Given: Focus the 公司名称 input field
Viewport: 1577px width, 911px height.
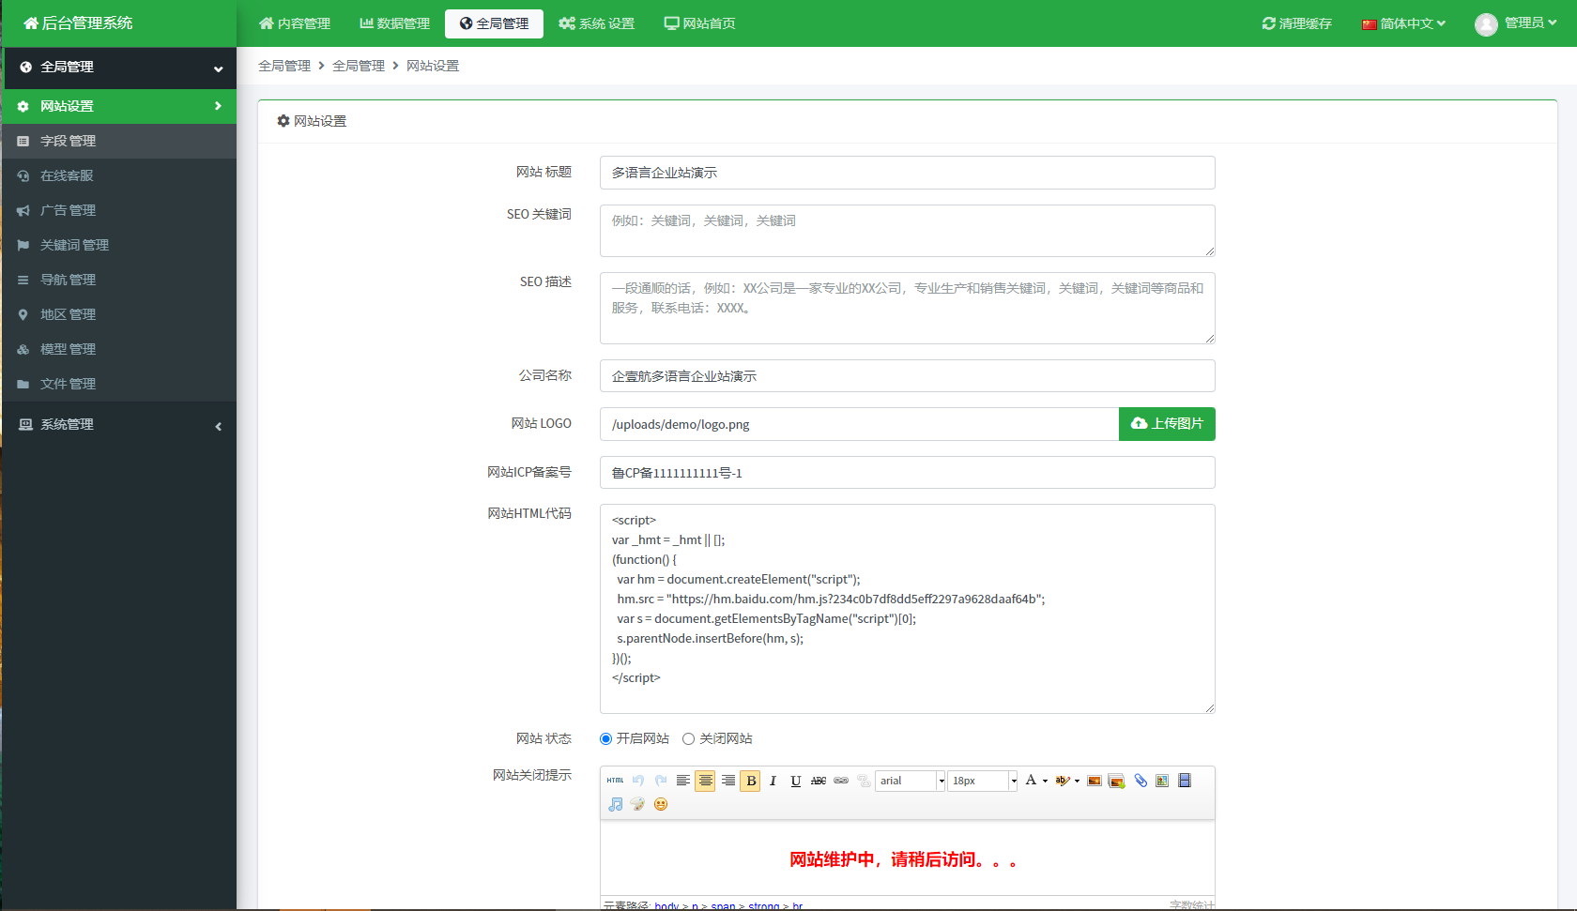Looking at the screenshot, I should click(907, 376).
